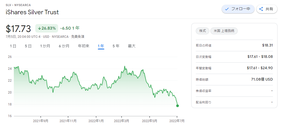Click the 日次変動幅 label
Image resolution: width=282 pixels, height=125 pixels.
[203, 57]
